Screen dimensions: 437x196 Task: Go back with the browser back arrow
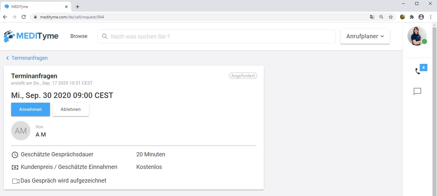point(5,17)
